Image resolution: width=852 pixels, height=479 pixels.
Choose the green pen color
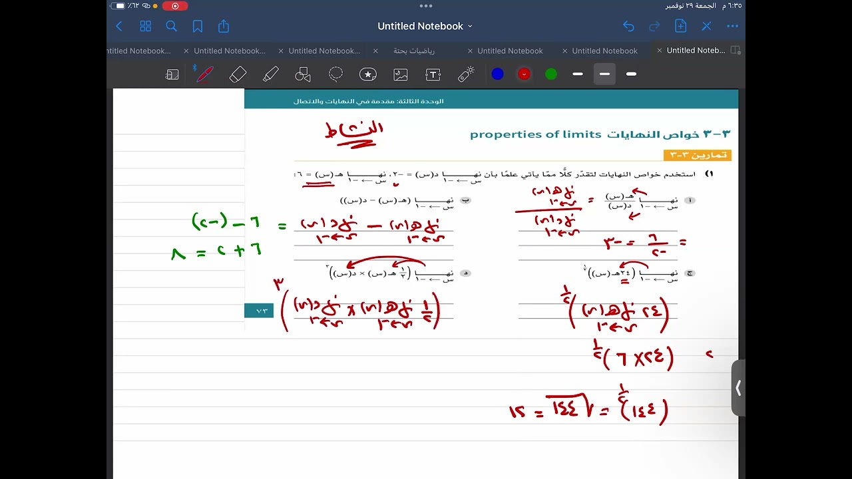(x=551, y=74)
